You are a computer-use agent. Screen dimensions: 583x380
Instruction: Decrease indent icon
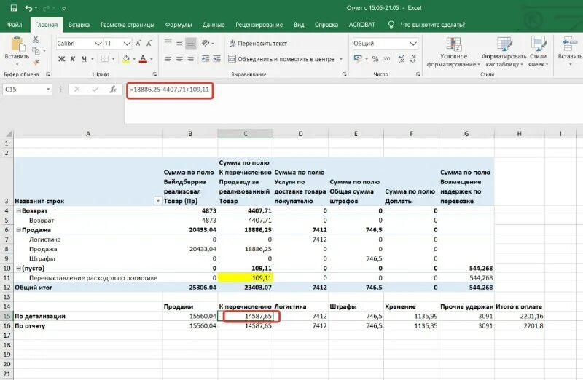[206, 59]
